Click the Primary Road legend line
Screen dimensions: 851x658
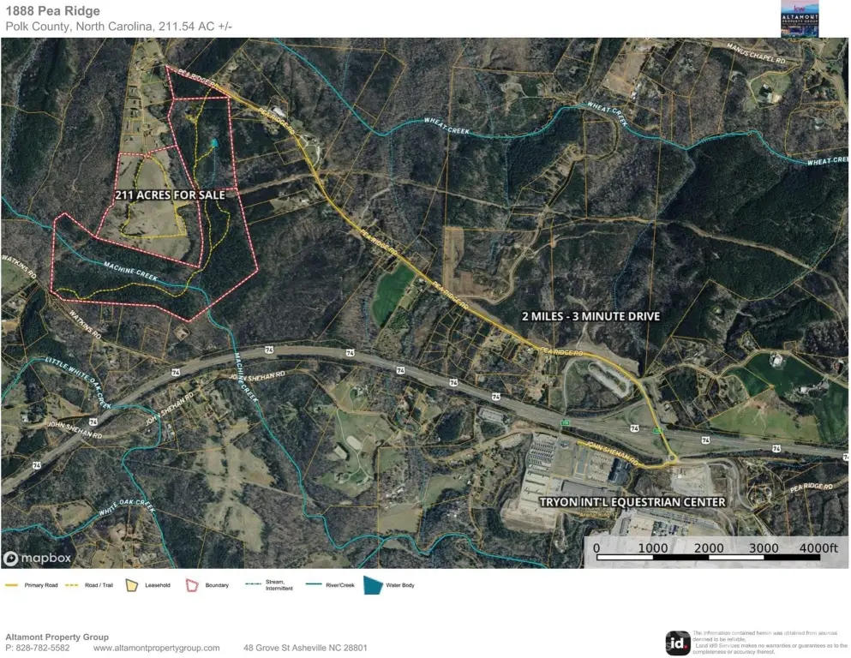coord(12,585)
